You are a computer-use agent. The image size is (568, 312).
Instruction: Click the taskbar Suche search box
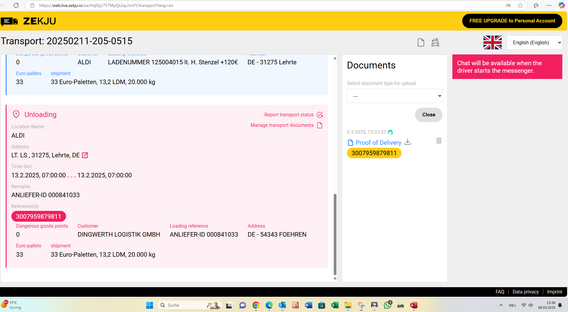coord(190,305)
